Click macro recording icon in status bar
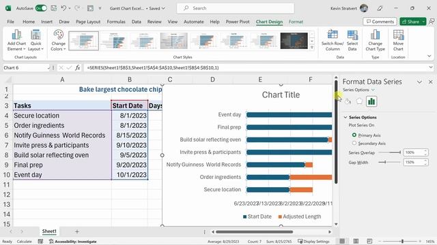This screenshot has width=437, height=245. [x=40, y=242]
